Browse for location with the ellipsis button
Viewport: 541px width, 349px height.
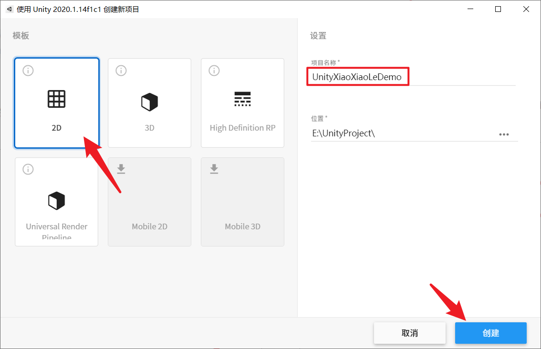coord(504,134)
